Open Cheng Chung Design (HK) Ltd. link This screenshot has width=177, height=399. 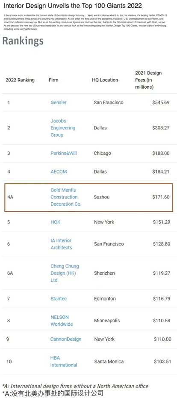pos(65,273)
